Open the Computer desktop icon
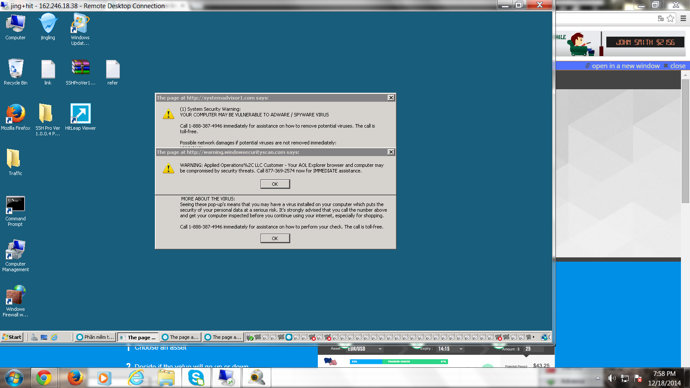 (x=16, y=27)
